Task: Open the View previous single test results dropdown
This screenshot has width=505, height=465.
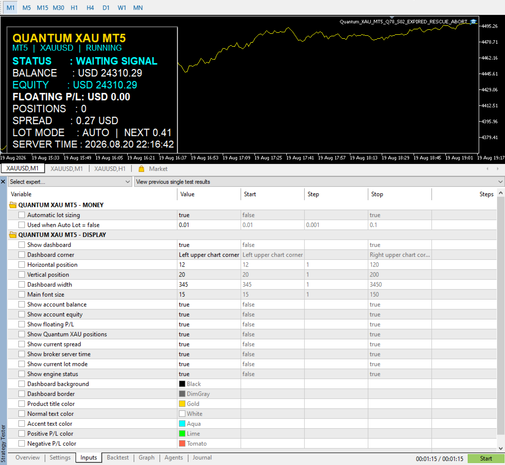Action: 319,182
